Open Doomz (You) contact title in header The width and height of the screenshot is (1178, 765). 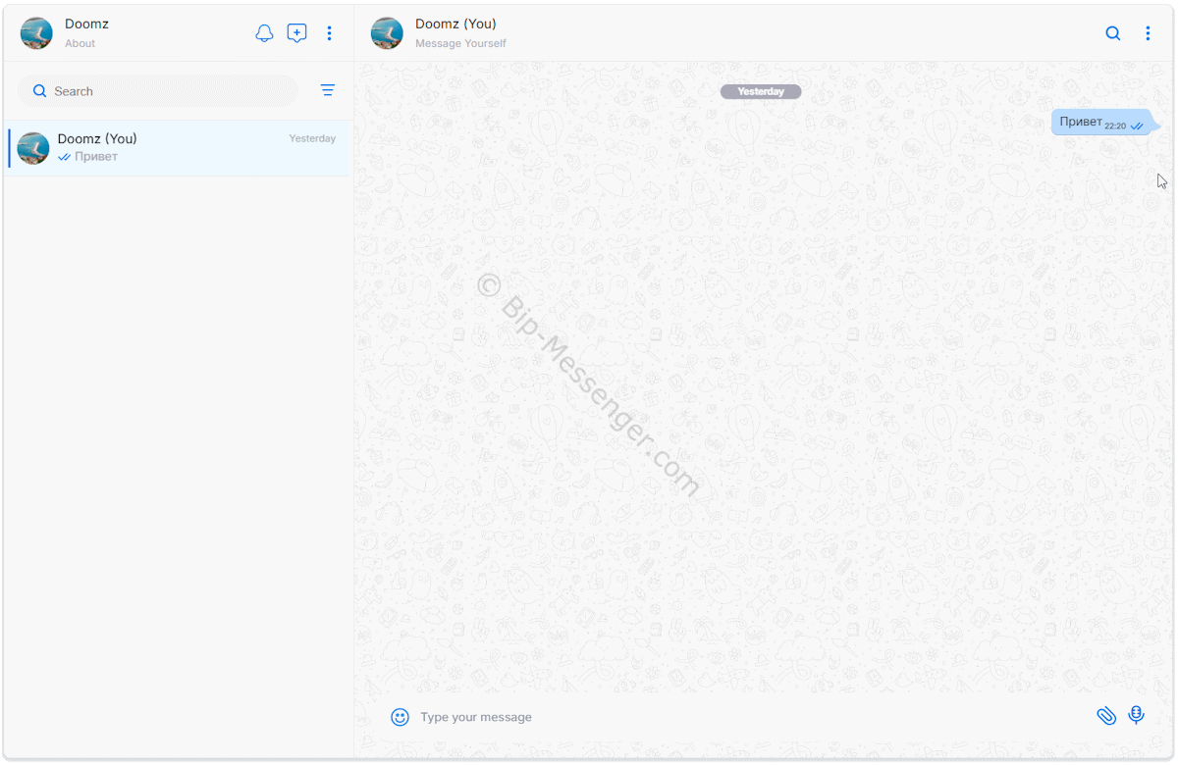(455, 24)
